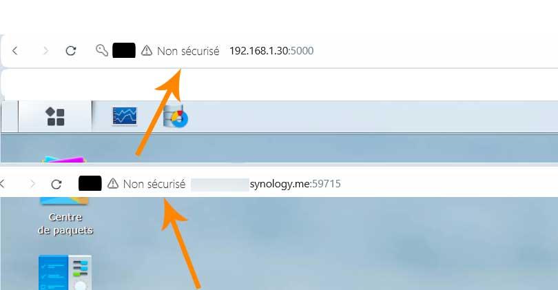Go forward in the synology.me browser window
558x290 pixels.
[x=33, y=184]
